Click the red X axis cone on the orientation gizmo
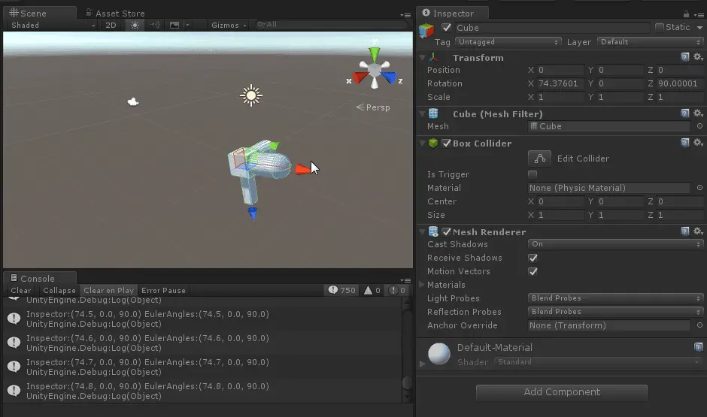Image resolution: width=707 pixels, height=417 pixels. coord(360,77)
